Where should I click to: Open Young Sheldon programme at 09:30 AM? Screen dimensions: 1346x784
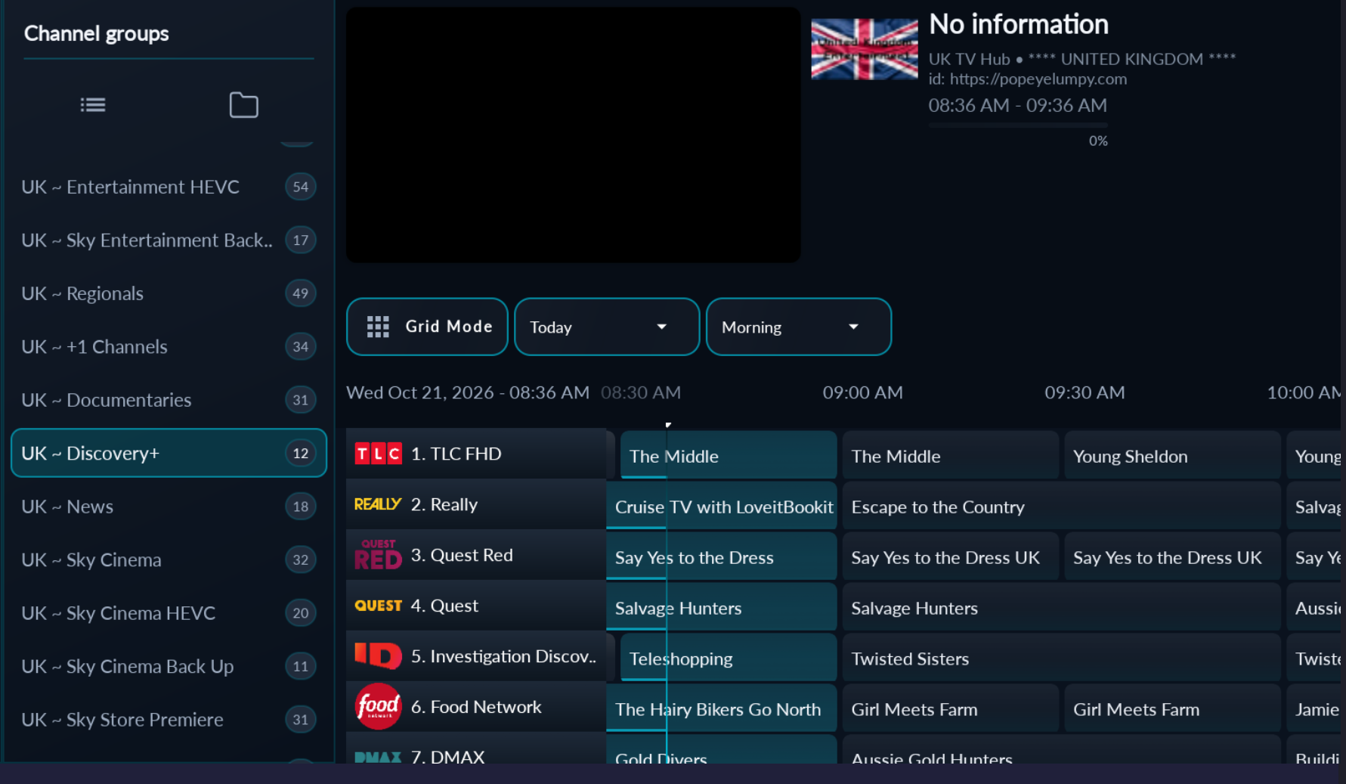click(1172, 456)
